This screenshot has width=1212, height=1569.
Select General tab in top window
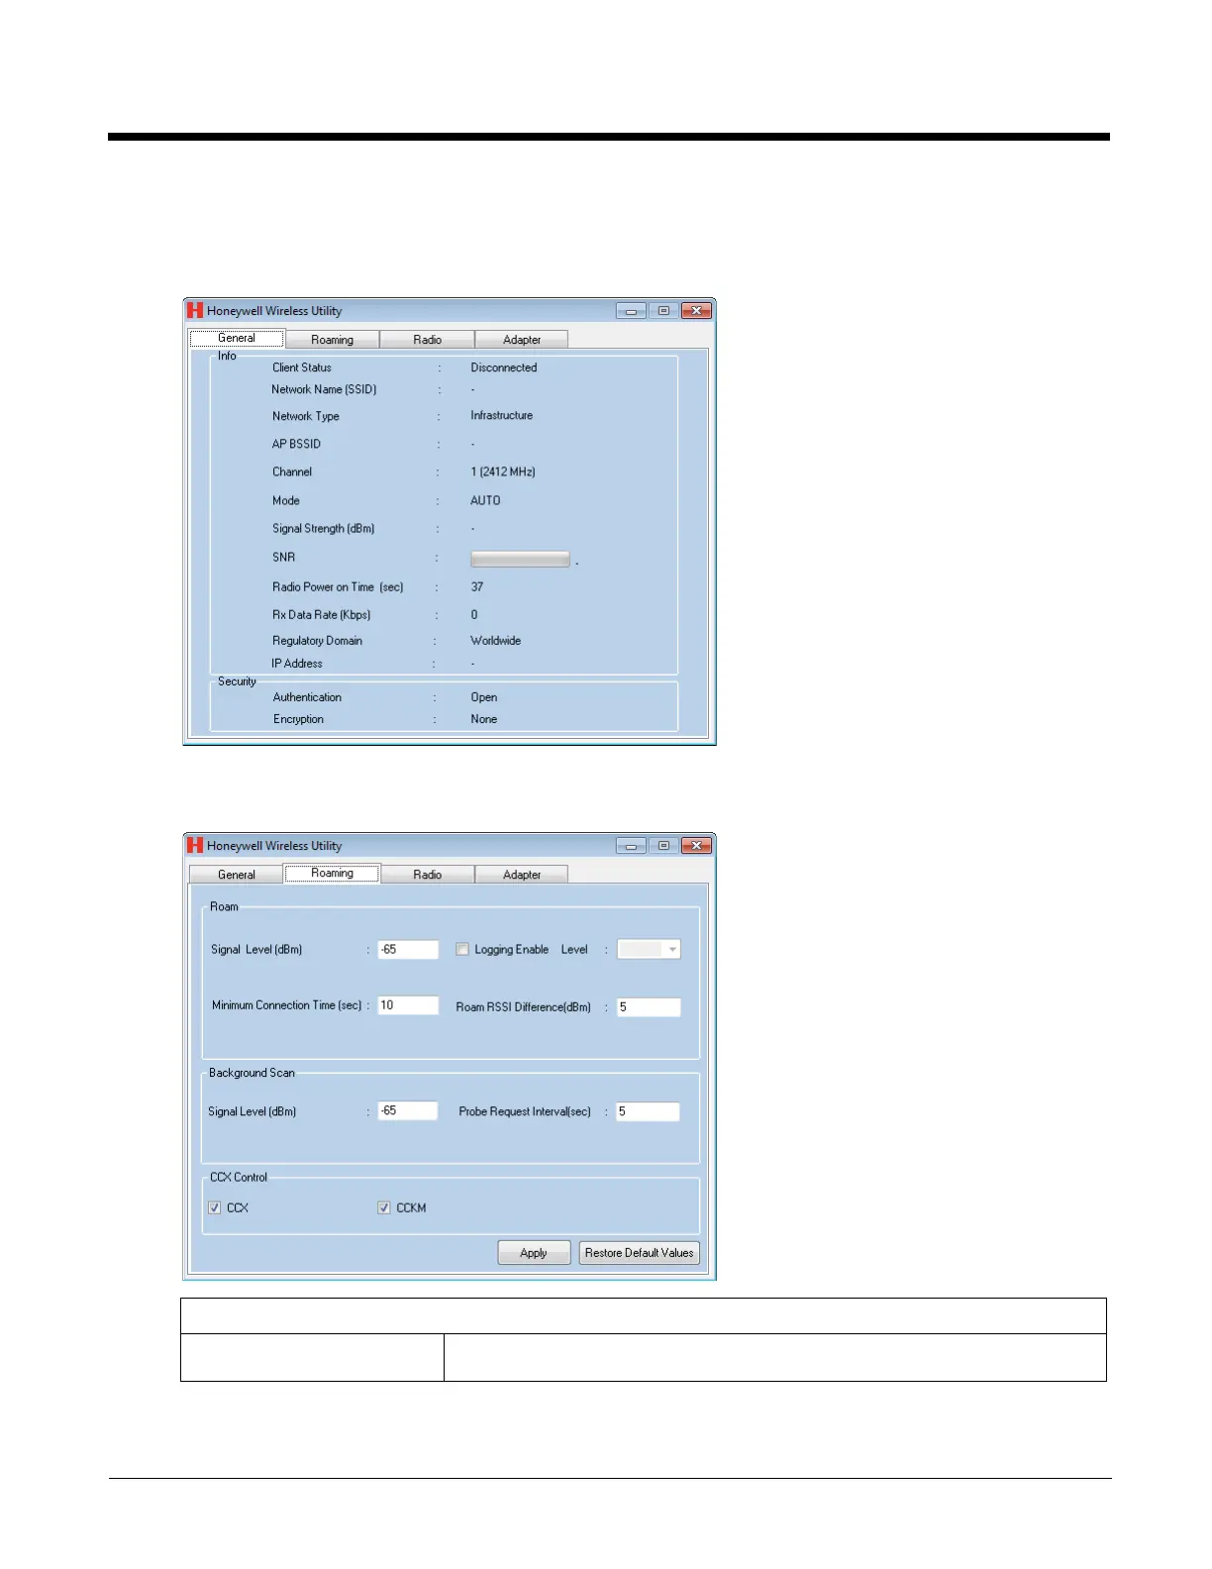pyautogui.click(x=237, y=338)
